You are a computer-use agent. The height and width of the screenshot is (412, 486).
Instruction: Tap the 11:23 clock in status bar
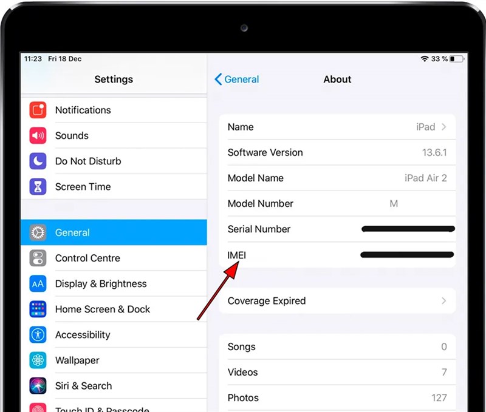(x=33, y=59)
